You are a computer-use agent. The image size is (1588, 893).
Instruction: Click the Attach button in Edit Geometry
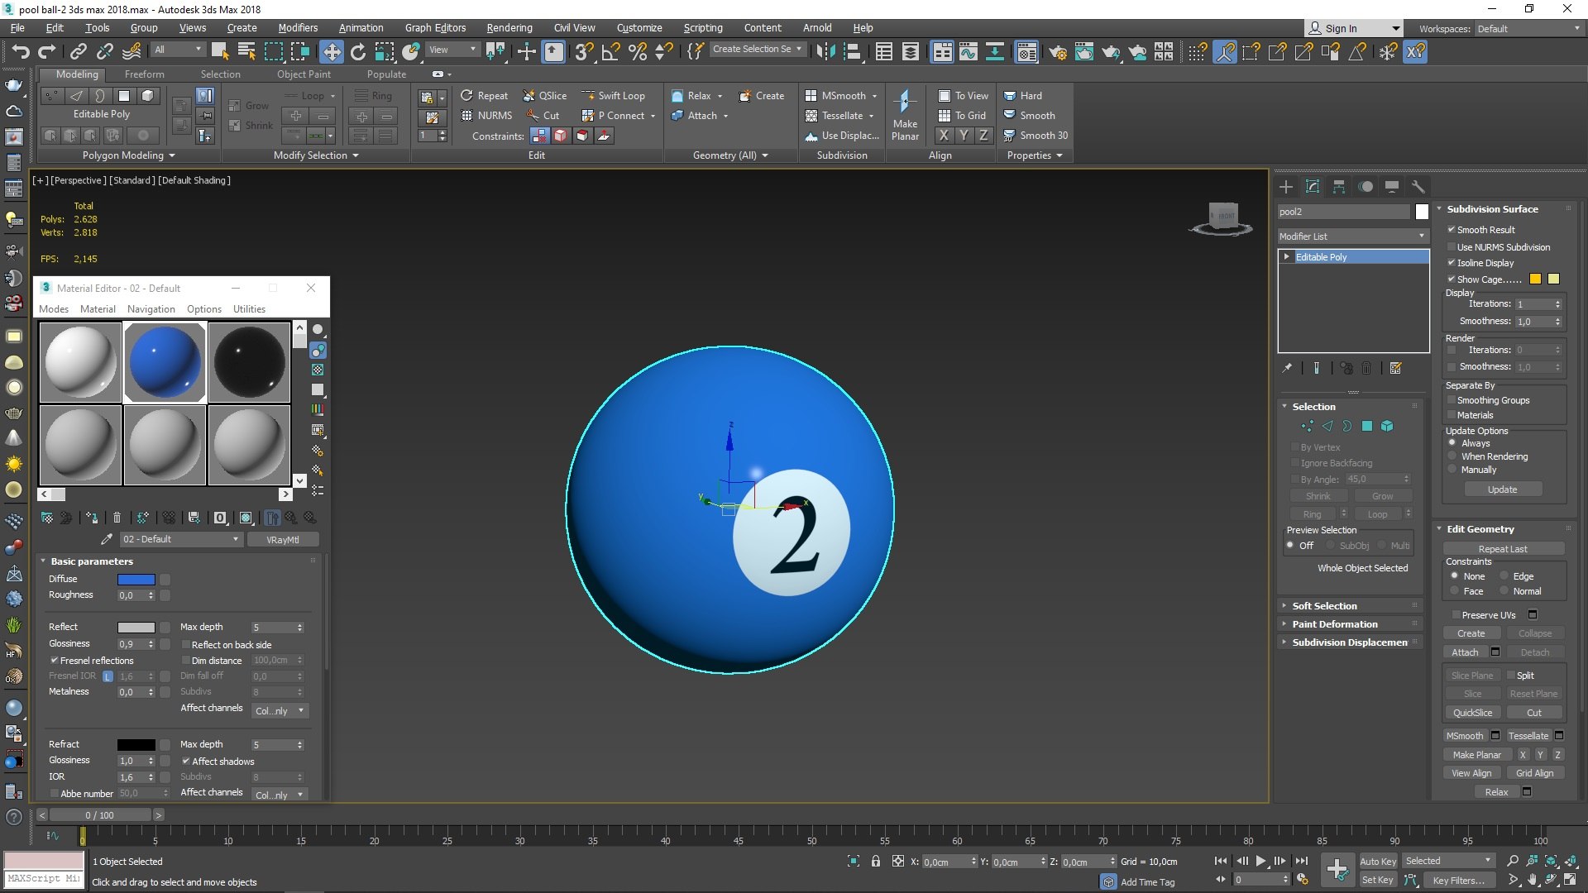[x=1465, y=652]
